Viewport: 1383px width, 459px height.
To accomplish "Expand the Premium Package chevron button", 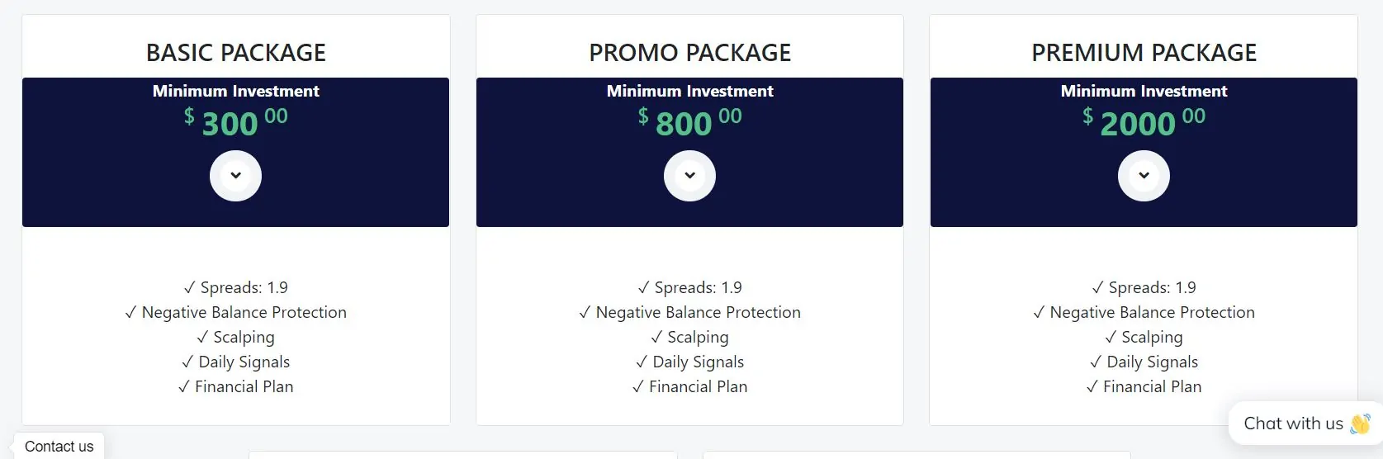I will [1144, 175].
